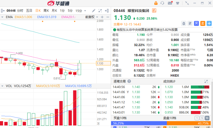Click the 52周最低 value 0.810

(175, 65)
